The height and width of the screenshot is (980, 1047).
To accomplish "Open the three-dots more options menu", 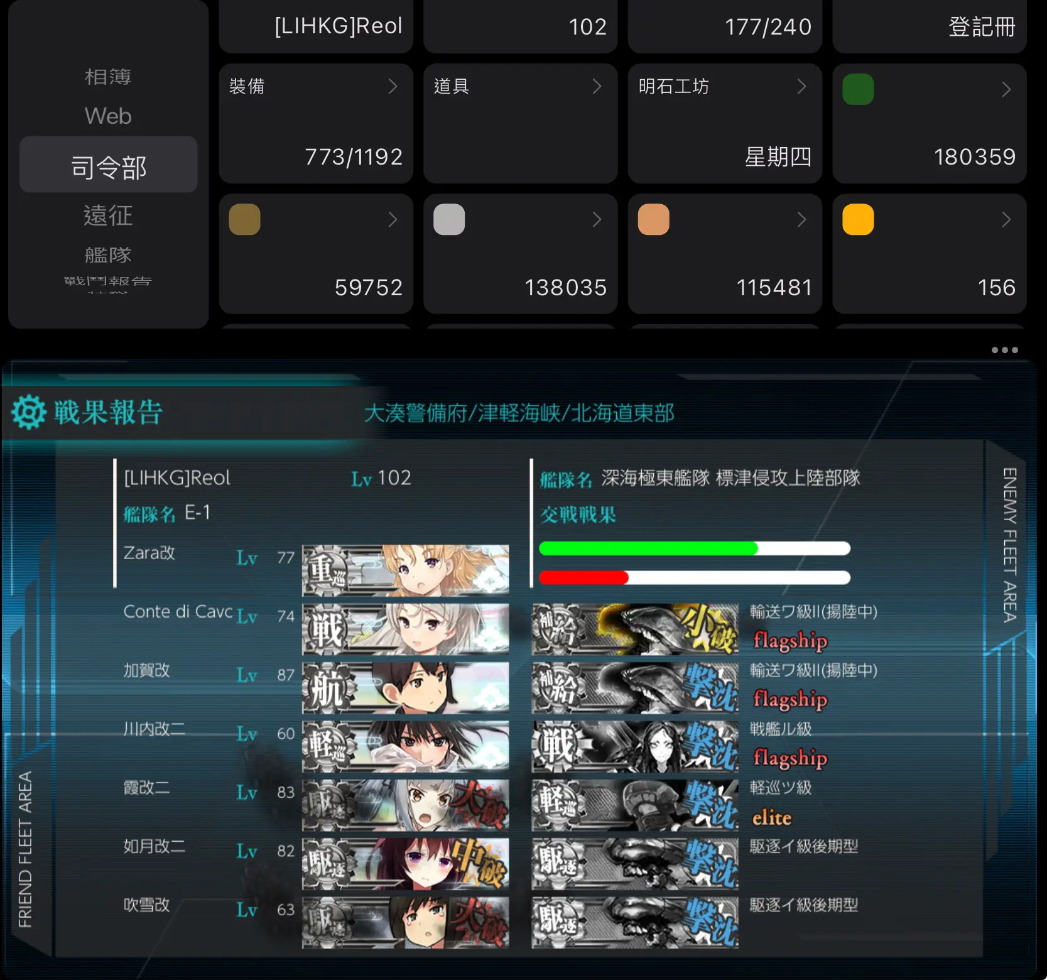I will tap(1004, 350).
